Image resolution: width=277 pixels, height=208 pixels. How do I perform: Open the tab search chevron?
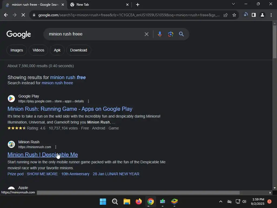click(x=233, y=4)
